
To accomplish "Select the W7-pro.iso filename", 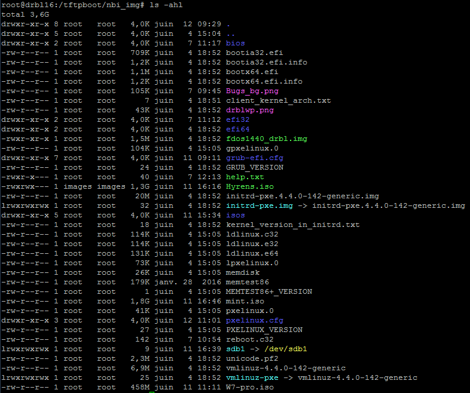I will 250,387.
